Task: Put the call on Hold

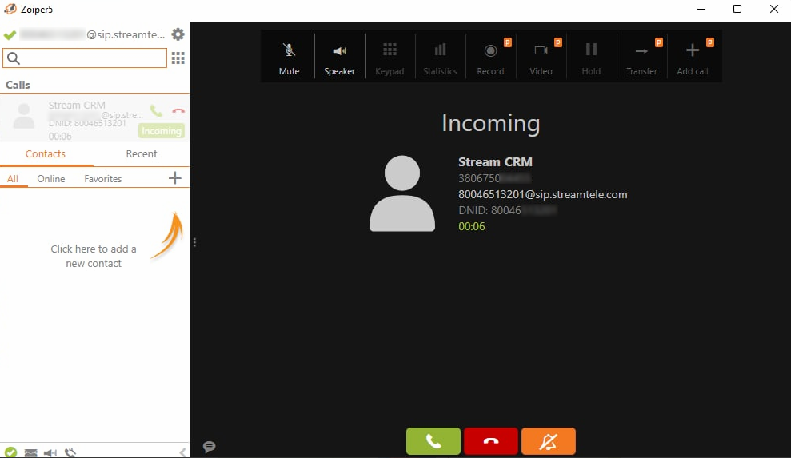Action: [591, 58]
